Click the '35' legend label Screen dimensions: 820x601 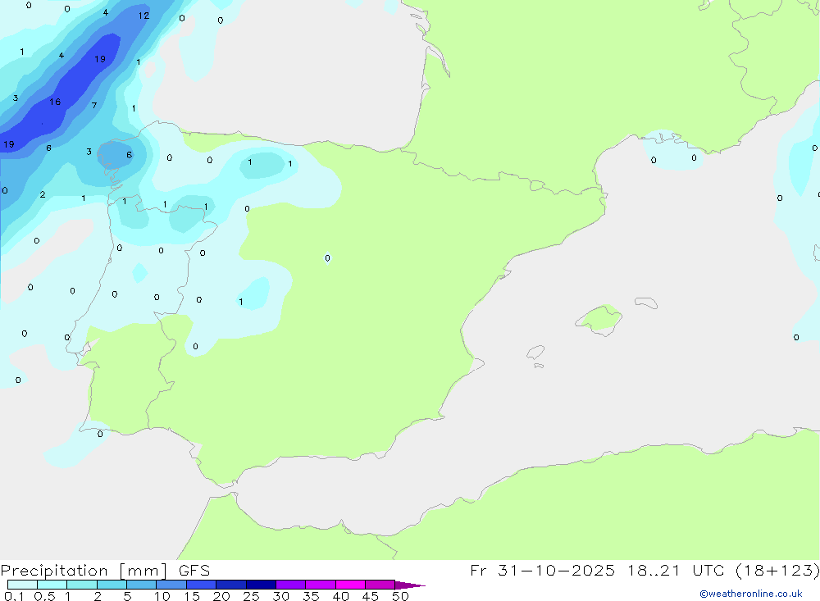click(x=311, y=596)
